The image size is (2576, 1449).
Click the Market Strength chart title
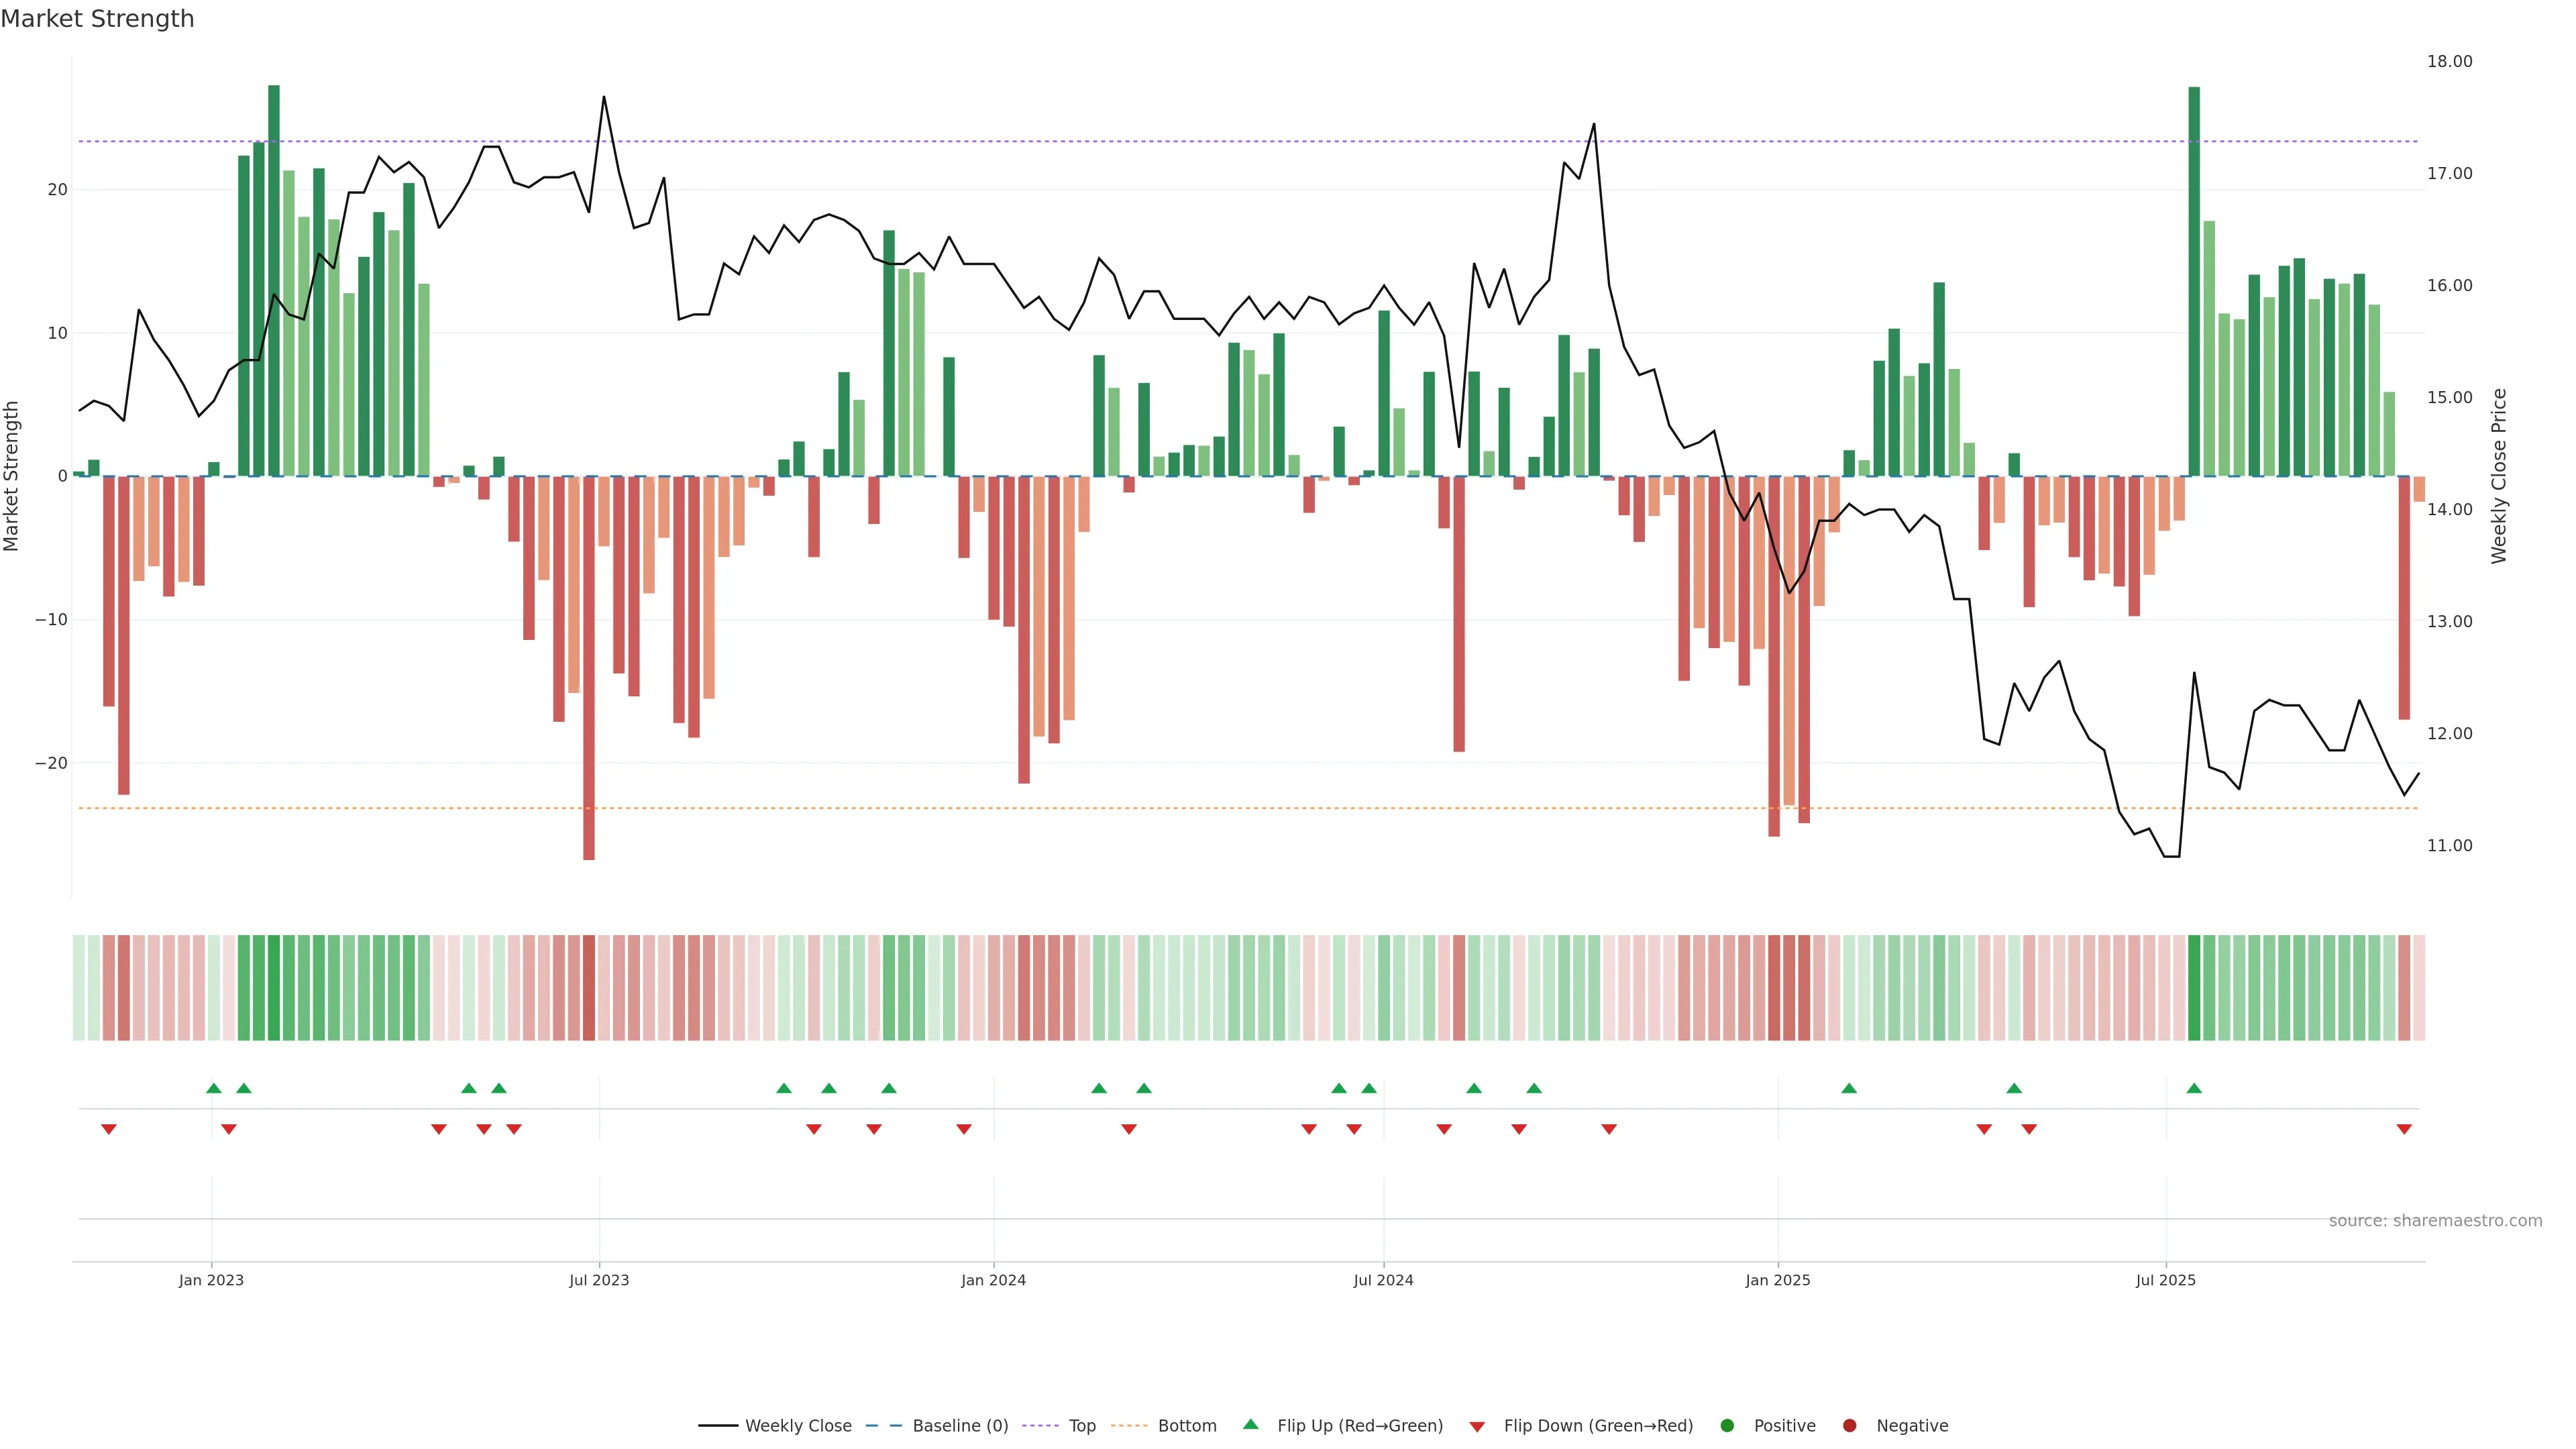pyautogui.click(x=97, y=19)
